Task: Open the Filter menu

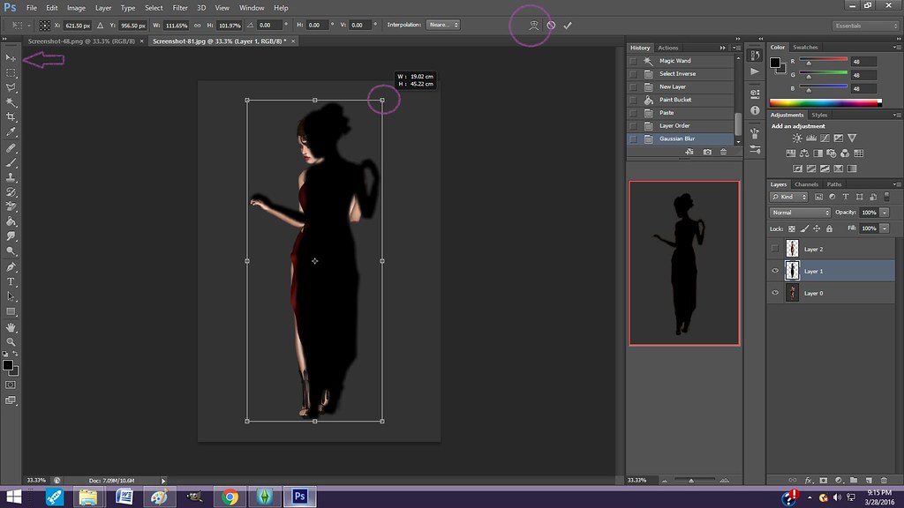Action: point(180,8)
